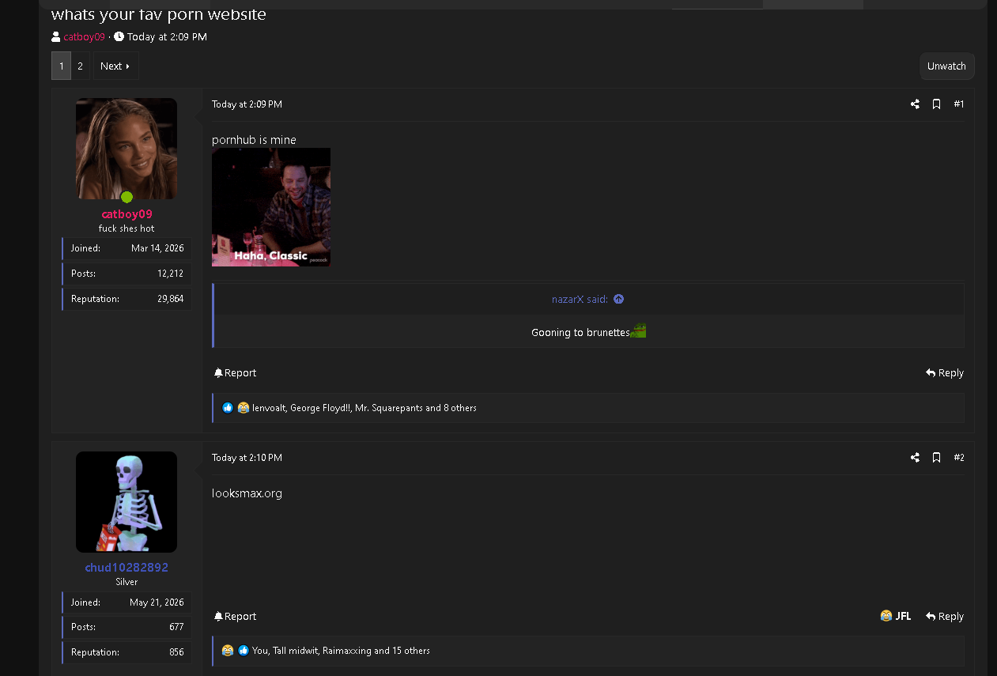Open thread starter catboy09 link in header
This screenshot has width=997, height=676.
[x=84, y=37]
